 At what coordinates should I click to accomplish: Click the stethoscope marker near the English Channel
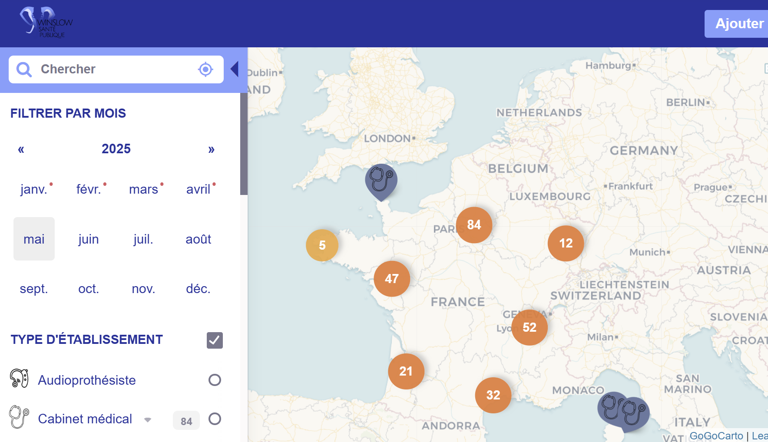(x=381, y=179)
